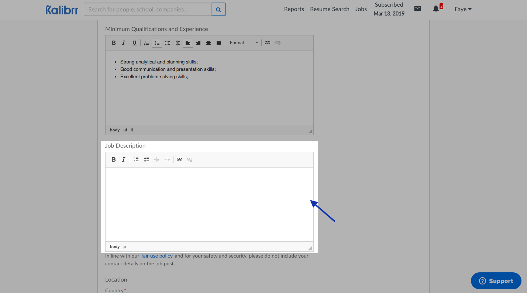Add a link in Job Description toolbar

point(179,159)
